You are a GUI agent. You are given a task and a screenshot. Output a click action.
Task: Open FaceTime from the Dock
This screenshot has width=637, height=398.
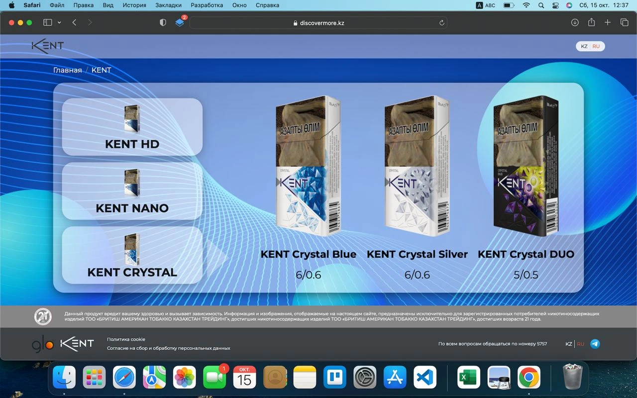(214, 378)
